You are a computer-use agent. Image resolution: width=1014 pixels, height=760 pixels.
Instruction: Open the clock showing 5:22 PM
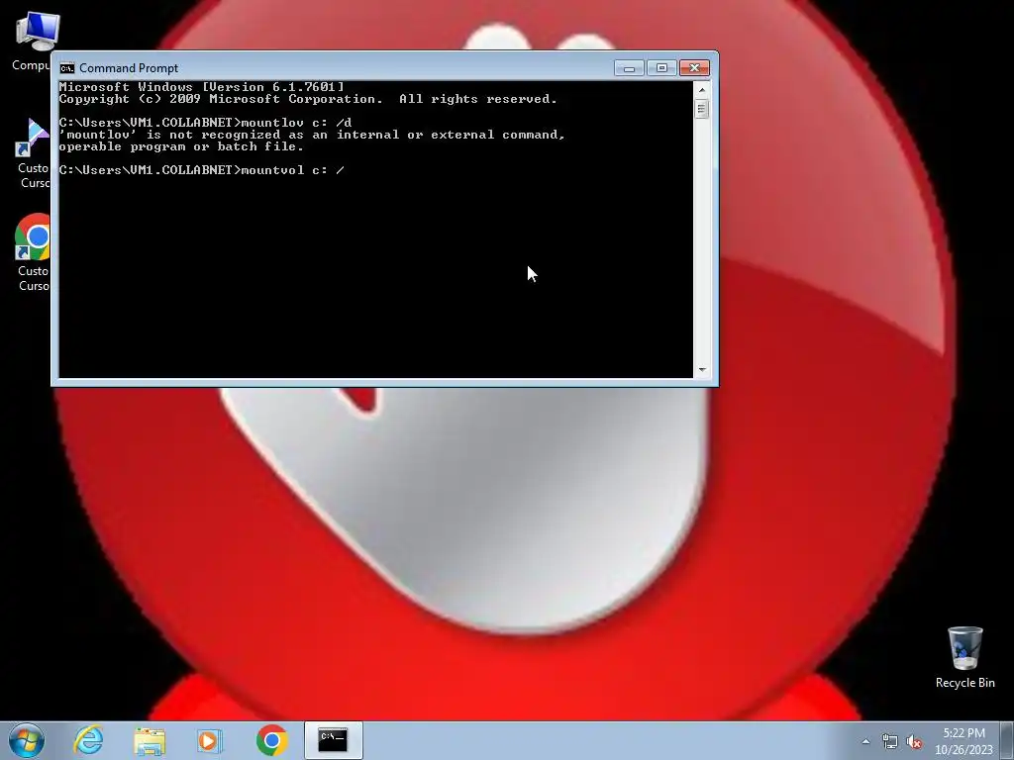click(963, 741)
